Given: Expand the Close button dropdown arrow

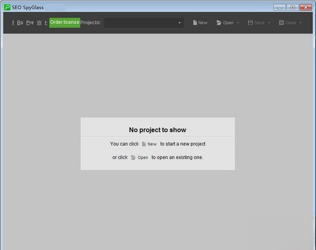Looking at the screenshot, I should pyautogui.click(x=301, y=23).
